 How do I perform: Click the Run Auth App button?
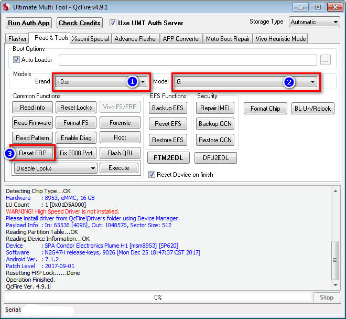pos(29,23)
